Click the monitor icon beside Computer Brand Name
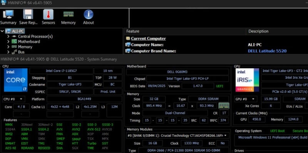The height and width of the screenshot is (153, 308). coord(128,51)
